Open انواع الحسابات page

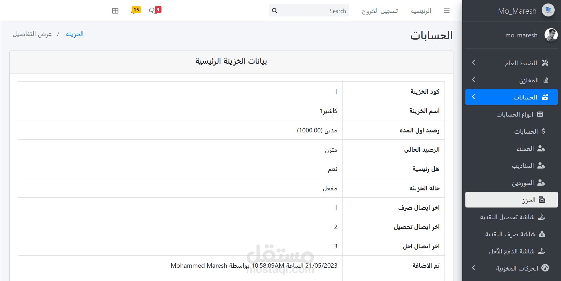tap(512, 114)
